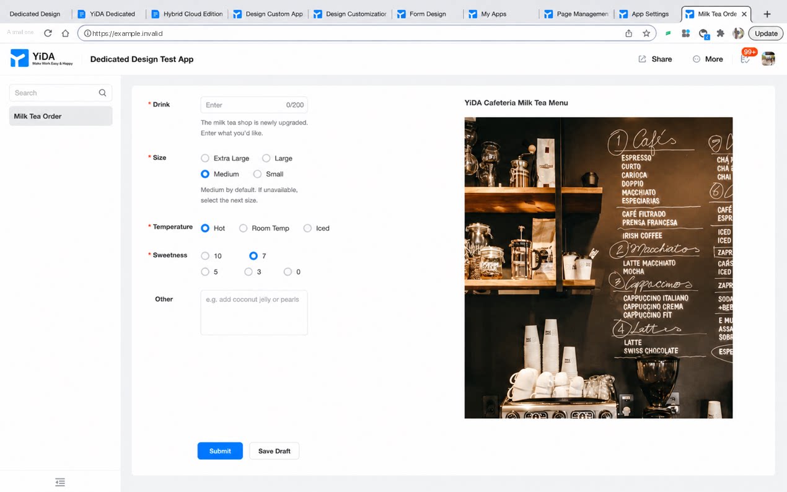787x492 pixels.
Task: Select Milk Tea Order in sidebar
Action: pyautogui.click(x=61, y=116)
